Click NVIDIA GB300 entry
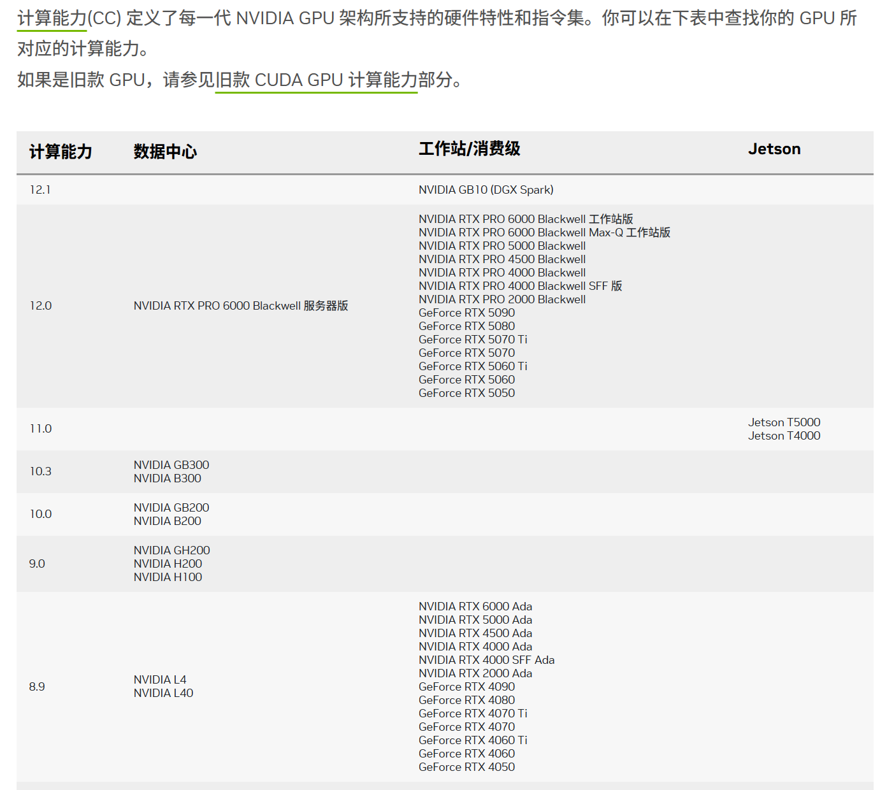 coord(171,465)
